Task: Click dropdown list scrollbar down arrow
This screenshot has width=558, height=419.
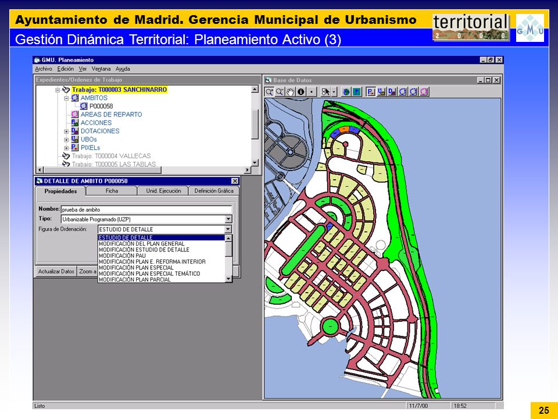Action: tap(228, 279)
